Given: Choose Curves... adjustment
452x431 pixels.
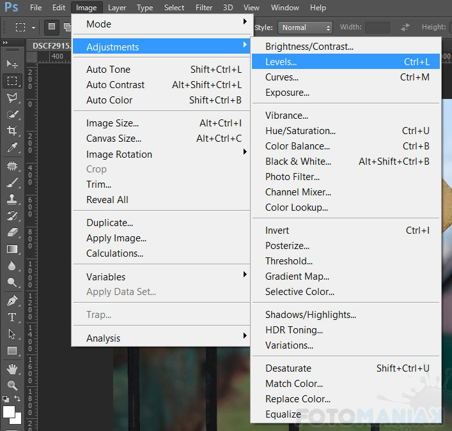Looking at the screenshot, I should (346, 77).
